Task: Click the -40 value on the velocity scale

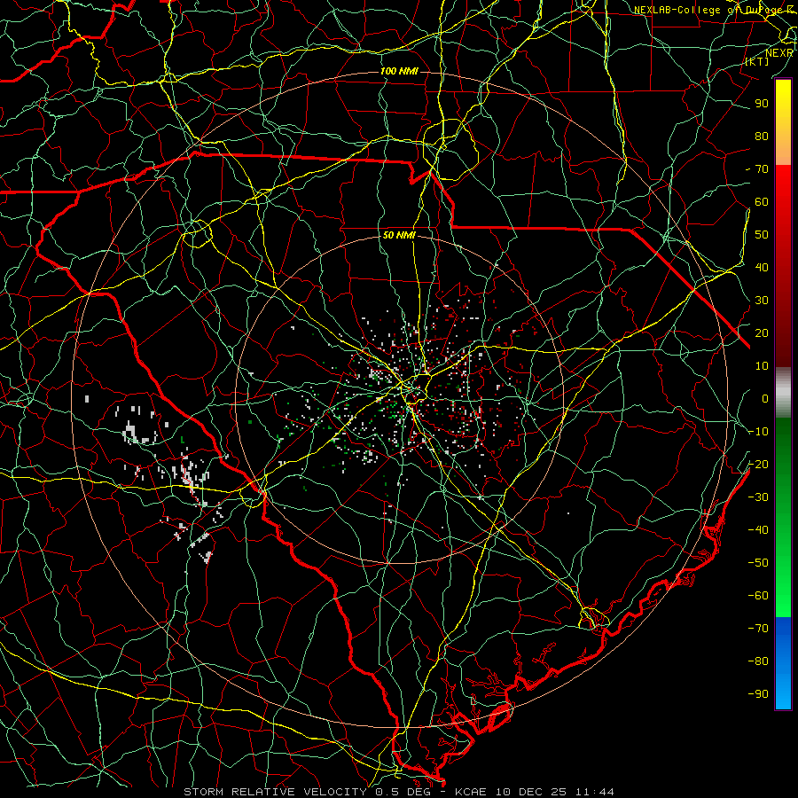Action: (758, 530)
